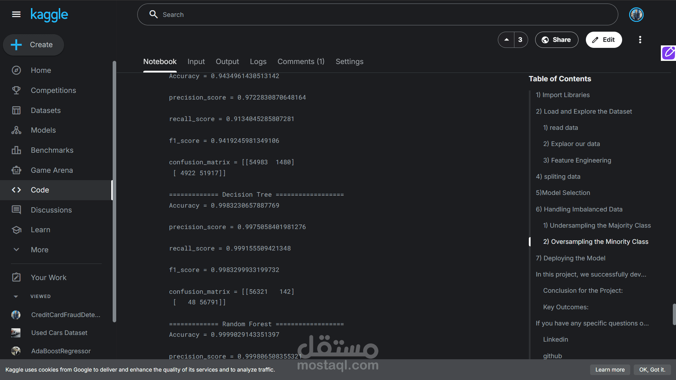Screen dimensions: 676x380
Task: Click the Models icon in sidebar
Action: [16, 130]
